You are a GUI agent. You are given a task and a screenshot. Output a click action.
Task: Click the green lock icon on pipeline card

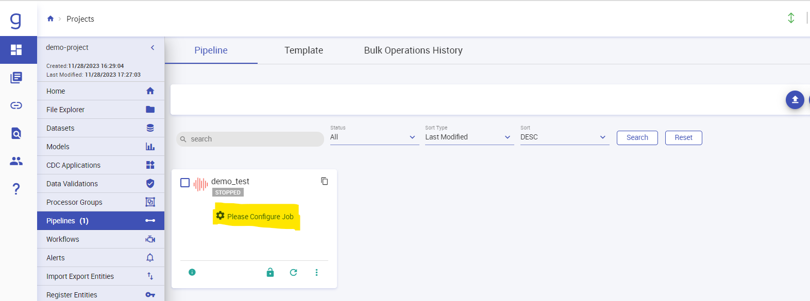tap(270, 272)
